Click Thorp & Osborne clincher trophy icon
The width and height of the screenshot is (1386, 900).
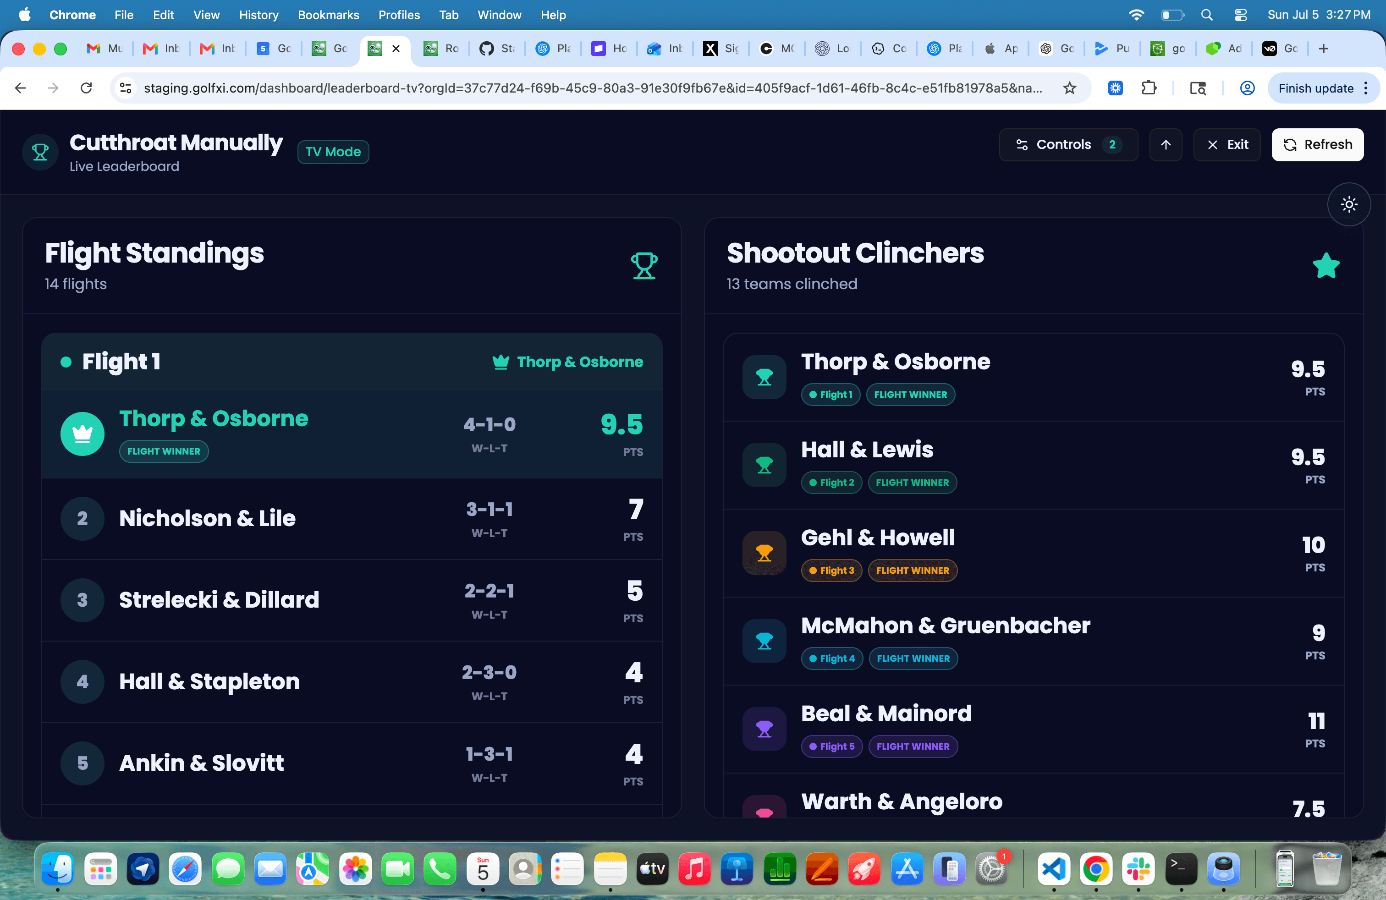(x=764, y=377)
